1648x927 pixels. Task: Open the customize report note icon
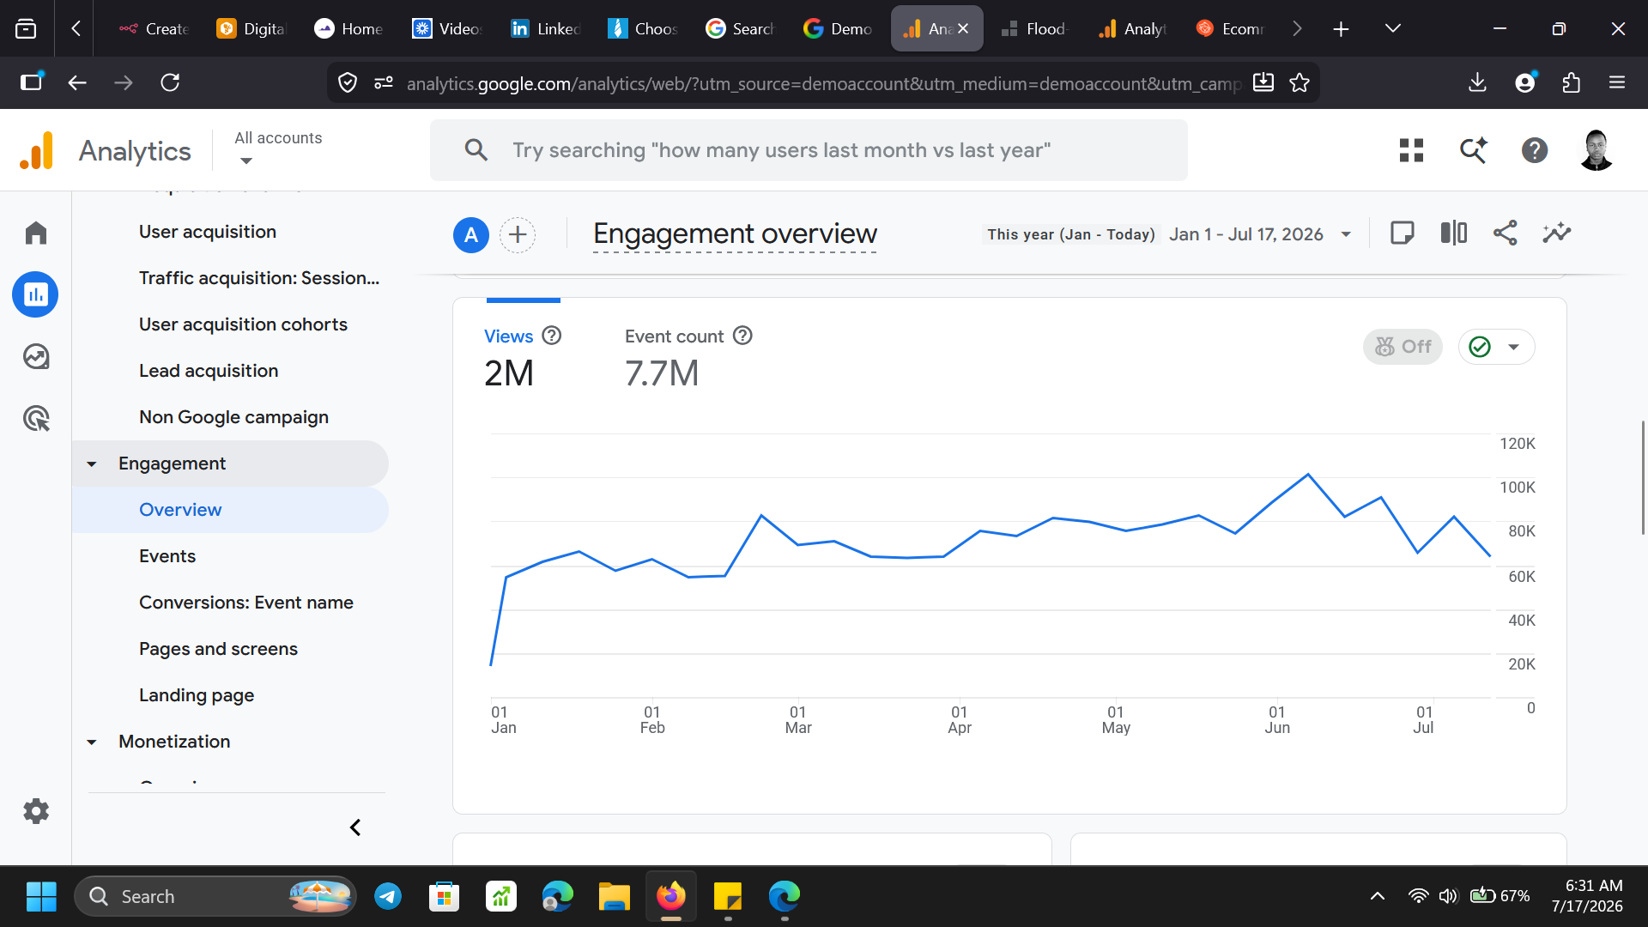(x=1402, y=233)
